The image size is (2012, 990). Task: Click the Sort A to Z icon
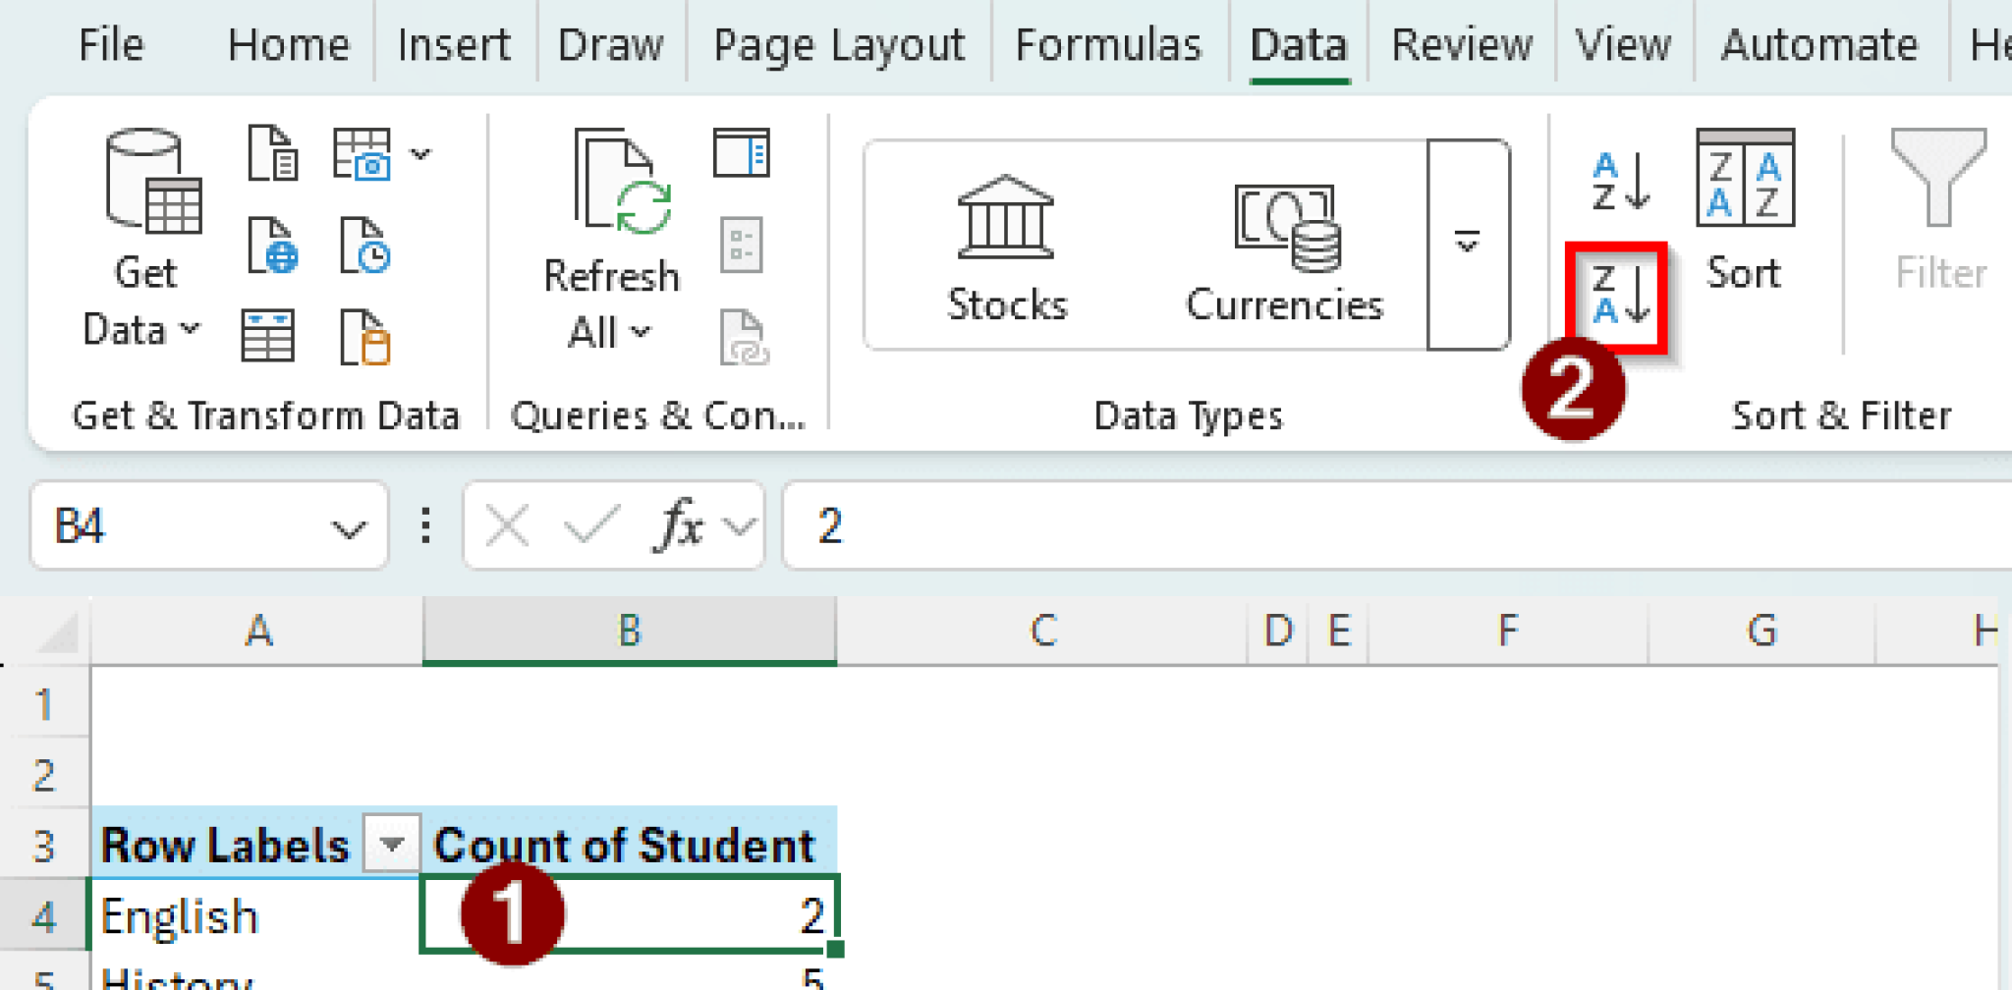(x=1619, y=182)
